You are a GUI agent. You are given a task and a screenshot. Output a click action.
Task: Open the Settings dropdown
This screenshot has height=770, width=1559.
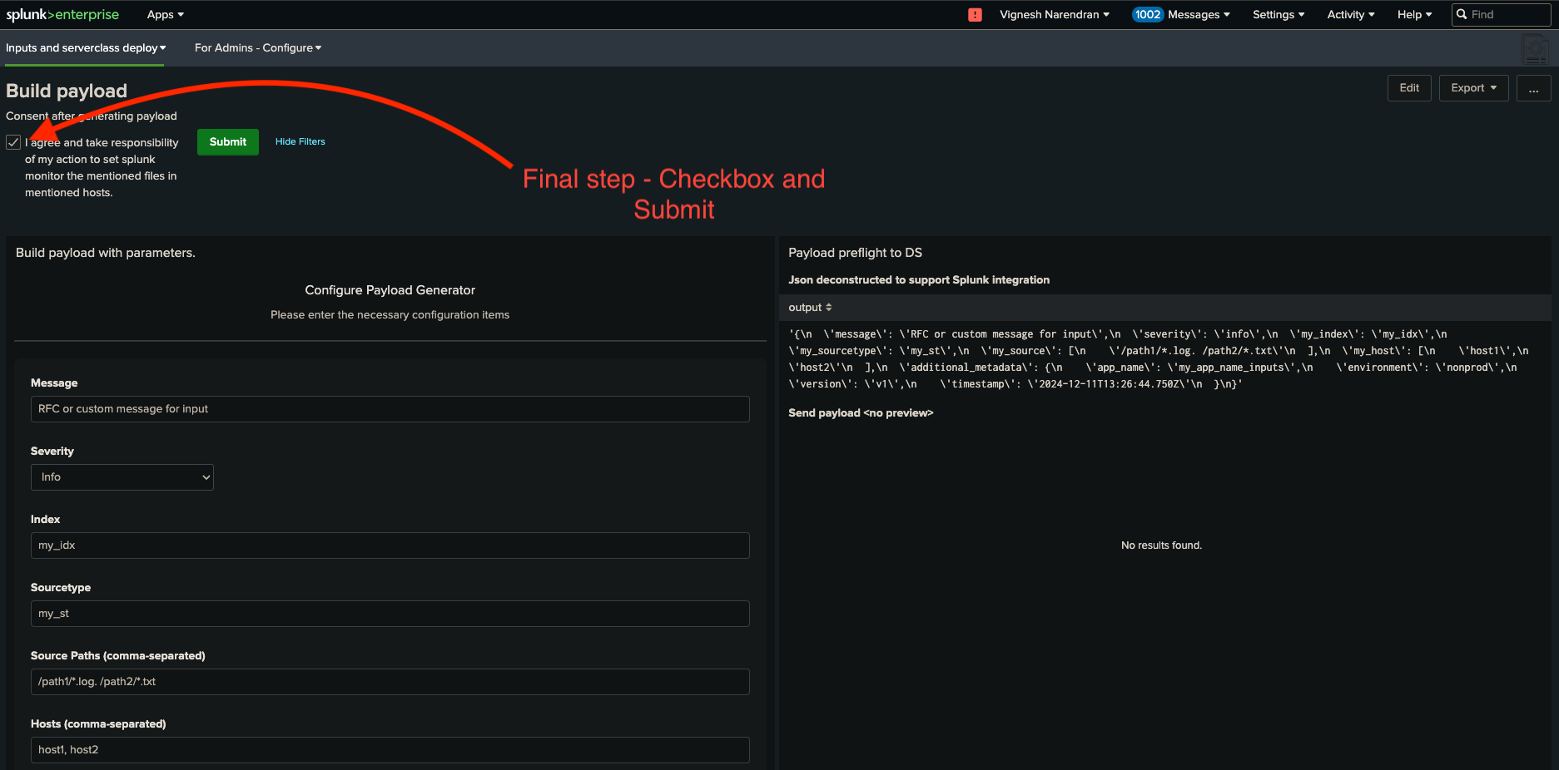point(1278,14)
